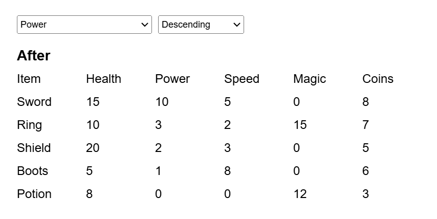Screen dimensions: 437x219
Task: Select the Ring row name
Action: coord(30,125)
